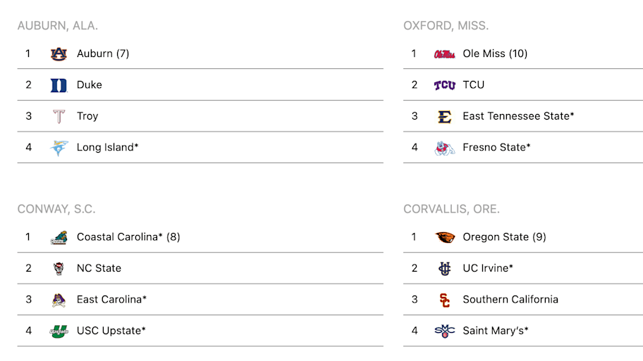Select the Corvallis, Ore. regional heading

(x=451, y=209)
